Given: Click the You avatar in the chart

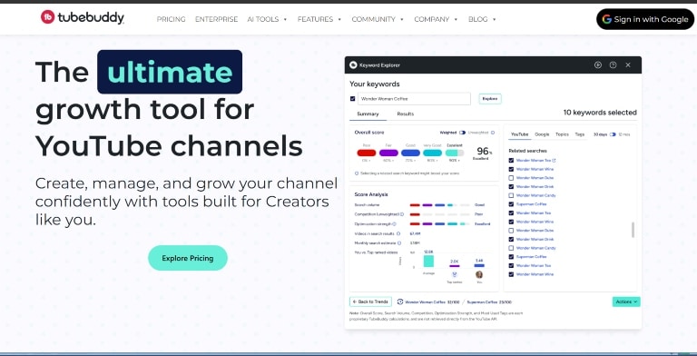Looking at the screenshot, I should click(x=479, y=274).
